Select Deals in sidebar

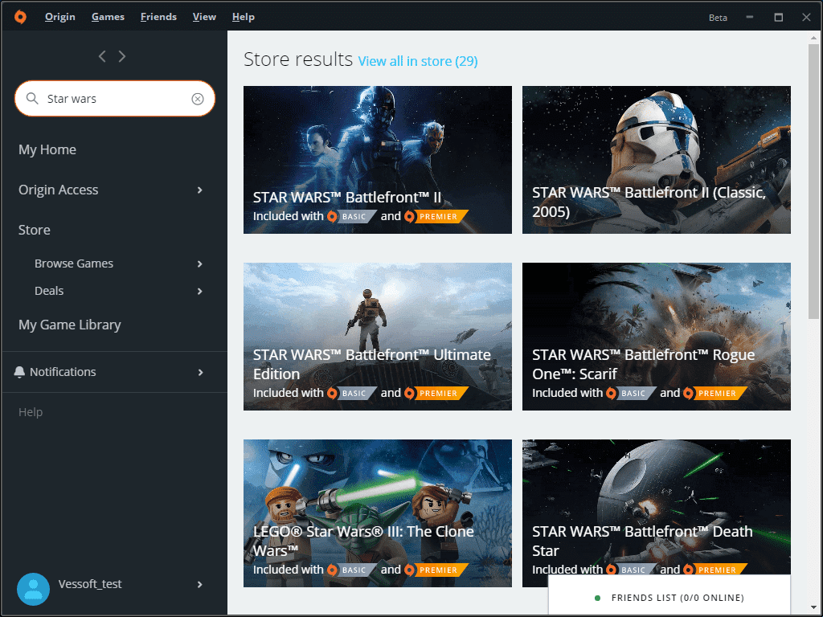(x=49, y=291)
